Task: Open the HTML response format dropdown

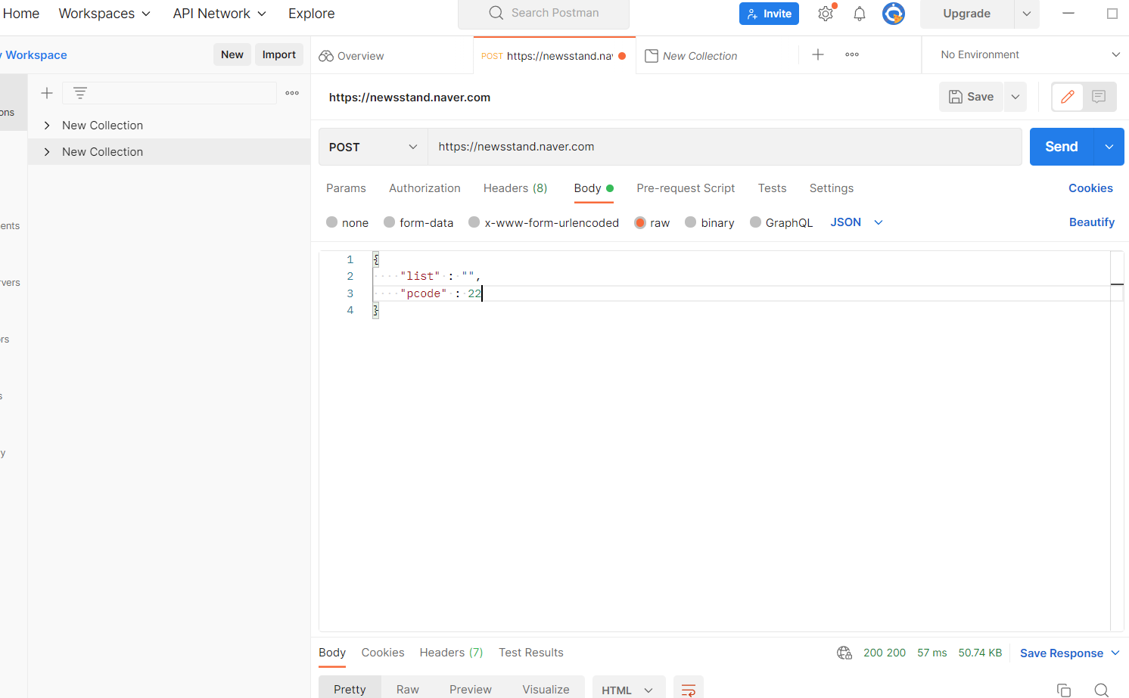Action: pos(628,690)
